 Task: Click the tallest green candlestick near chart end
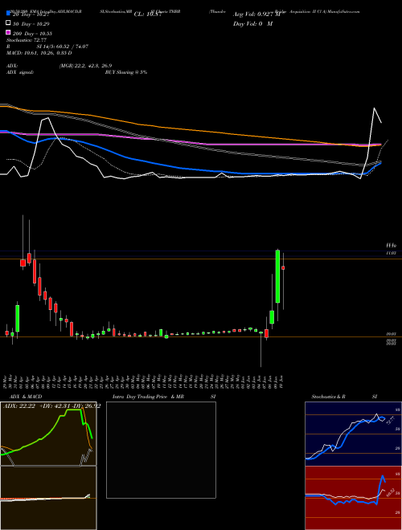(x=277, y=276)
